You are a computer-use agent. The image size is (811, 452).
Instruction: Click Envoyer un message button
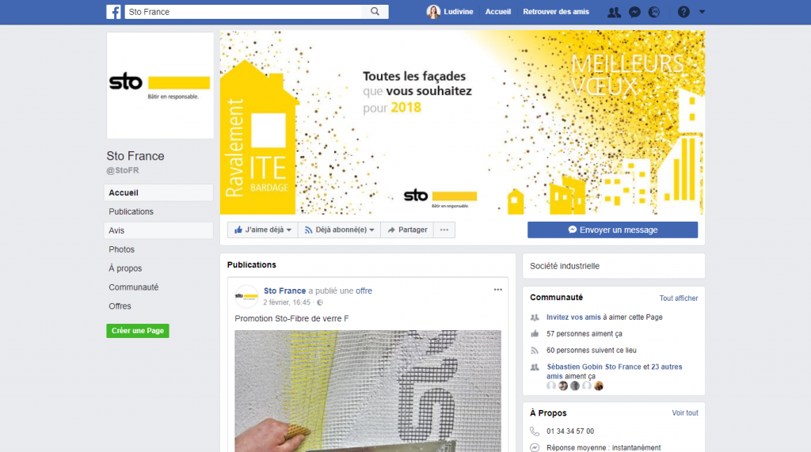point(612,230)
